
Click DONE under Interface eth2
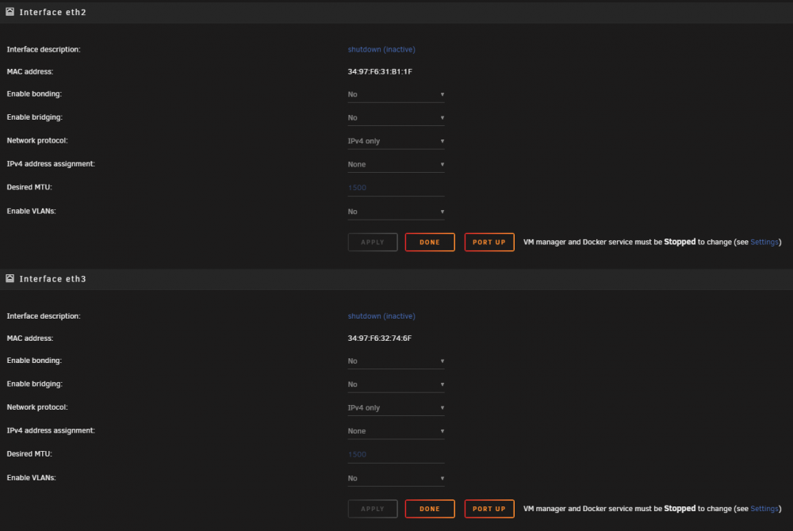(x=430, y=242)
